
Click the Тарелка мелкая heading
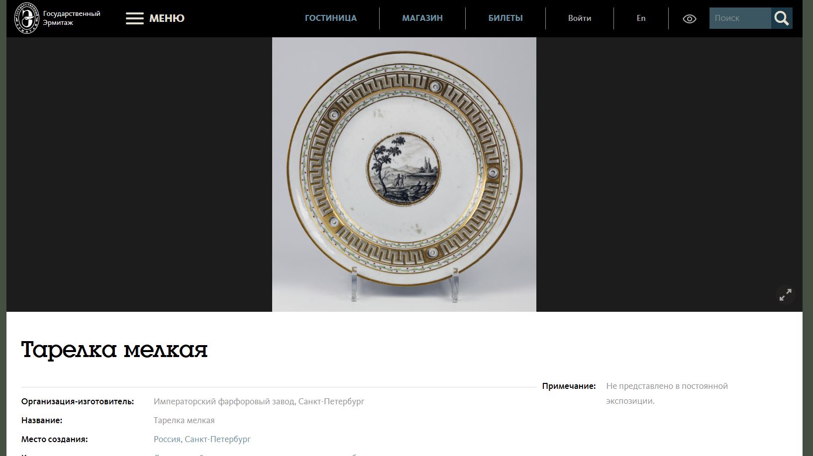tap(114, 350)
